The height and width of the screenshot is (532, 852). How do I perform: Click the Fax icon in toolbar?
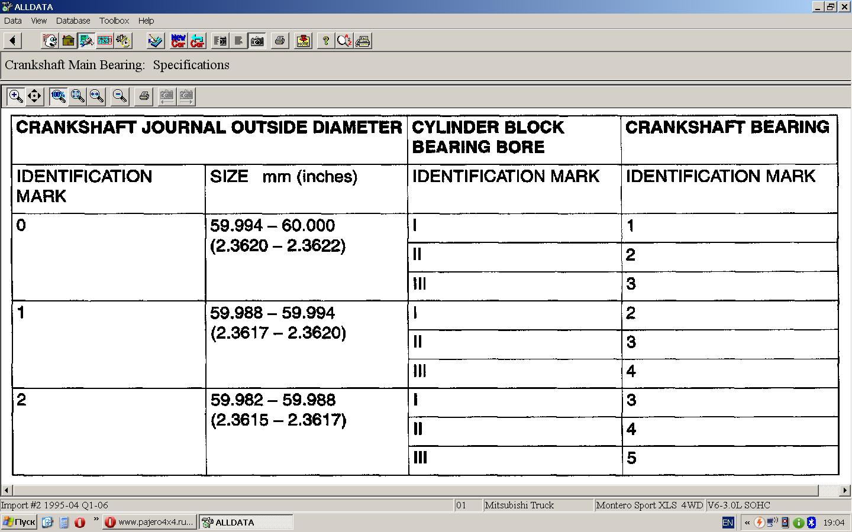click(363, 41)
